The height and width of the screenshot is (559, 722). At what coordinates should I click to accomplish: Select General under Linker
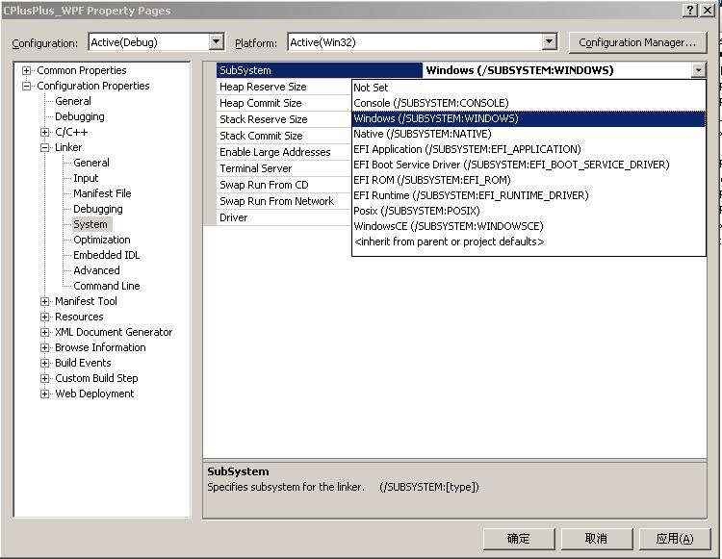[x=91, y=163]
